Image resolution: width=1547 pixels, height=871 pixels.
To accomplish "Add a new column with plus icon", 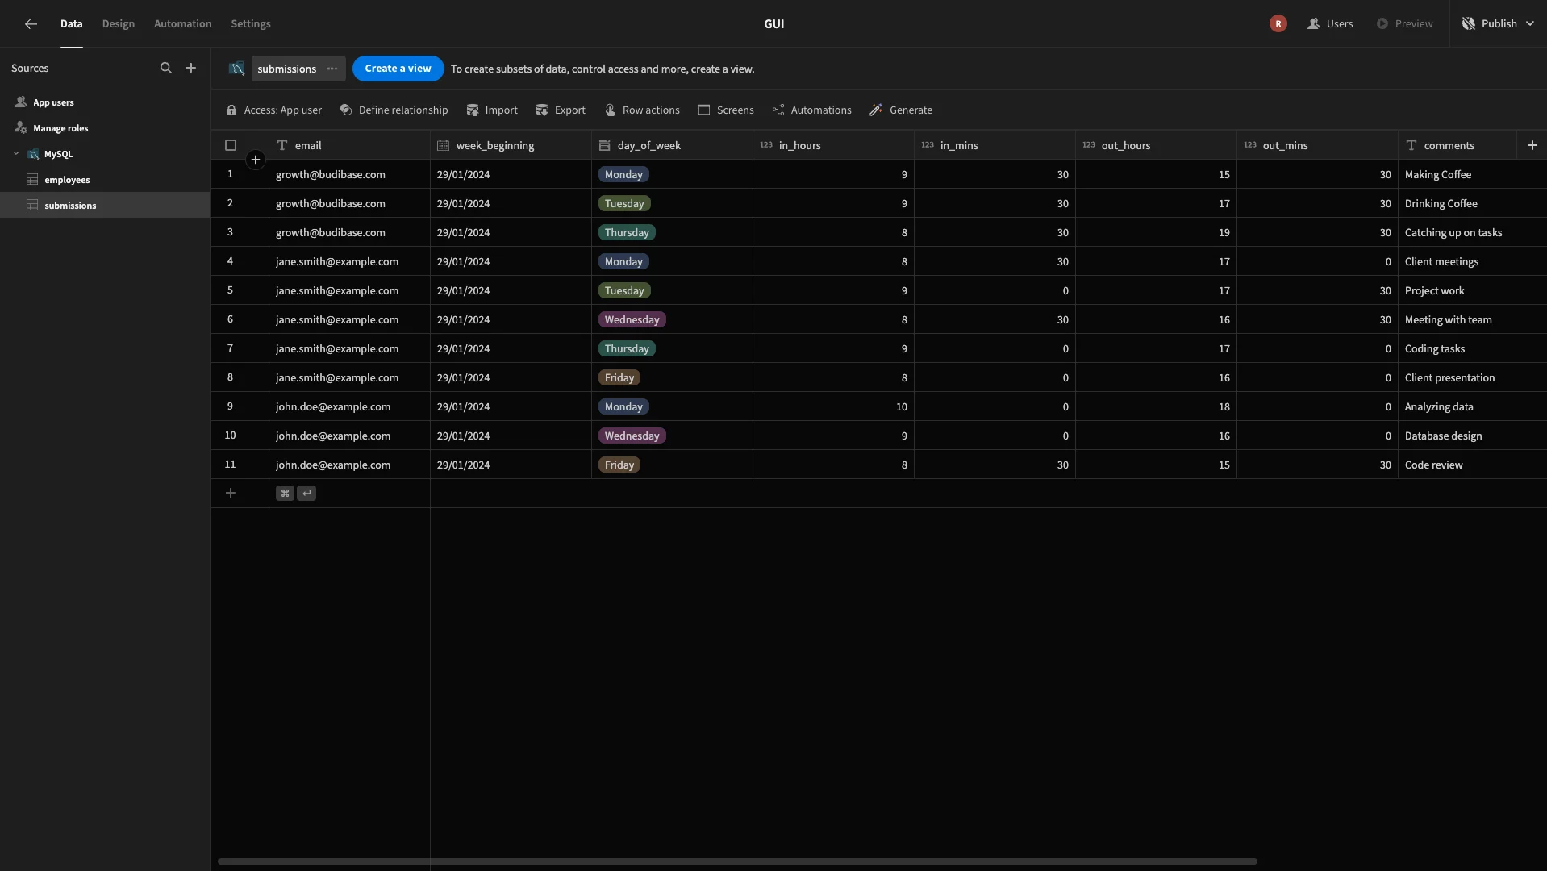I will [1532, 145].
